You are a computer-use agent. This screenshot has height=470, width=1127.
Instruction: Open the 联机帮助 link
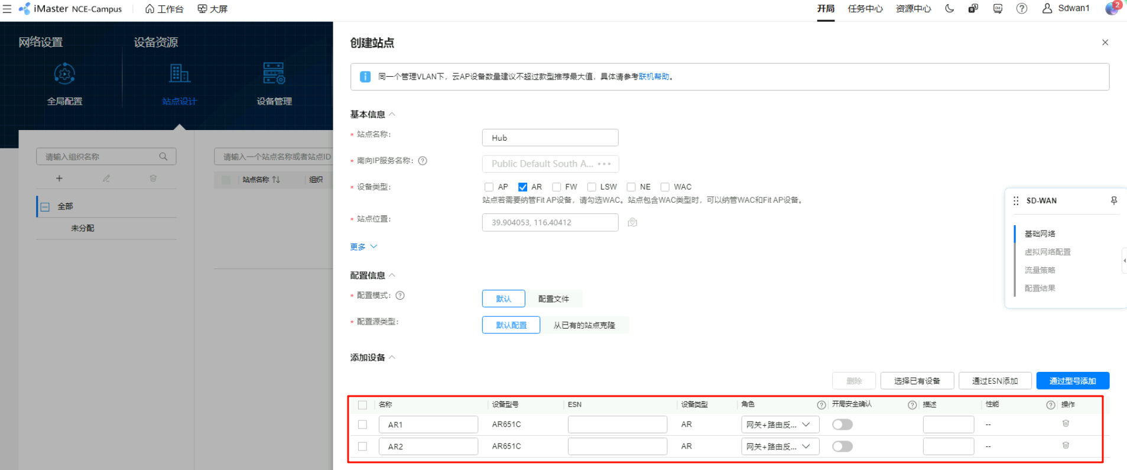click(x=654, y=76)
